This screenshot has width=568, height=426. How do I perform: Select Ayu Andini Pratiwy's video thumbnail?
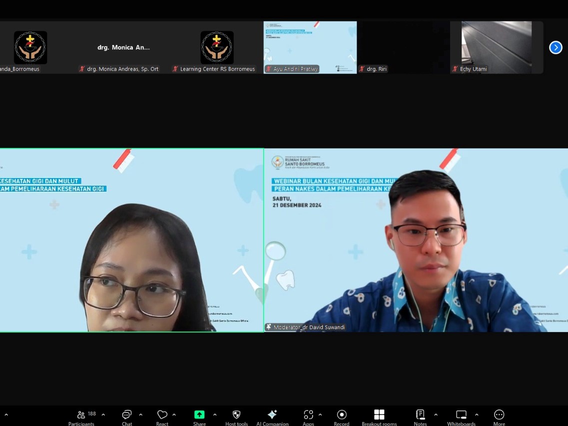(x=310, y=47)
